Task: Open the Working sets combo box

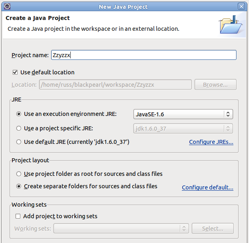Action: click(121, 229)
